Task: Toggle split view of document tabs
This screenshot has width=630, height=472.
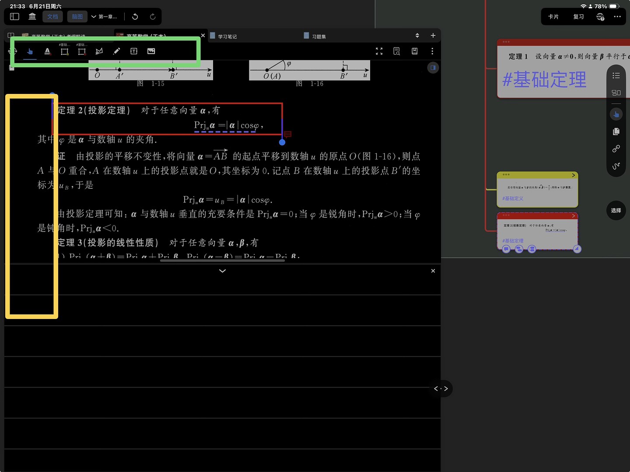Action: pyautogui.click(x=11, y=36)
